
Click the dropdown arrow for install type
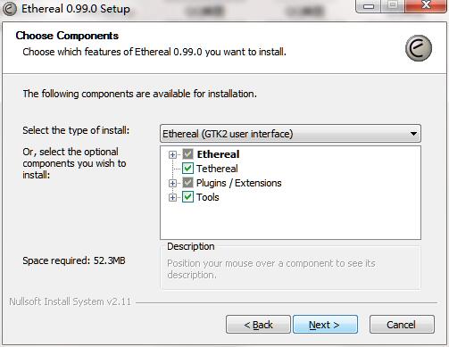[x=413, y=134]
